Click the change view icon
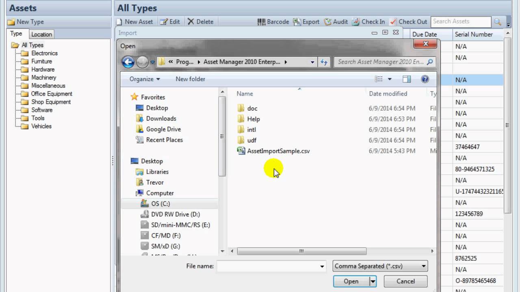The height and width of the screenshot is (292, 520). pos(379,79)
